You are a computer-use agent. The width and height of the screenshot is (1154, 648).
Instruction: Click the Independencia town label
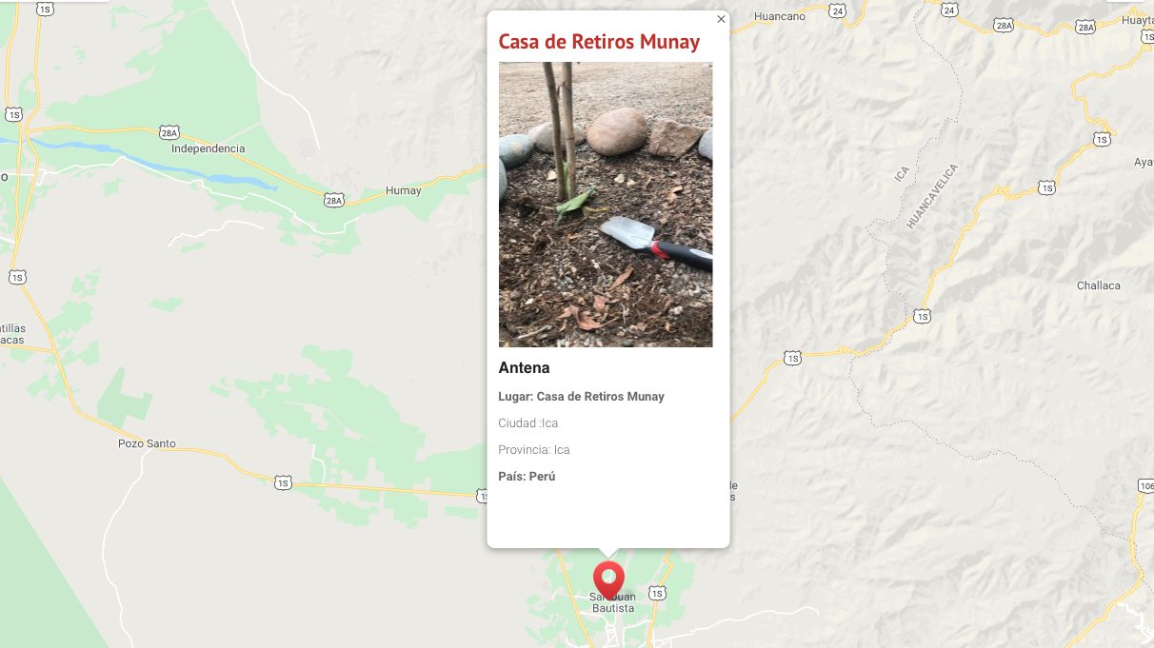208,148
